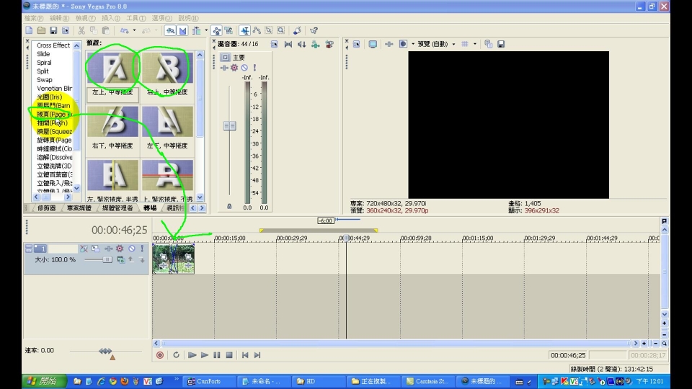
Task: Toggle solo on video track 1
Action: pos(143,249)
